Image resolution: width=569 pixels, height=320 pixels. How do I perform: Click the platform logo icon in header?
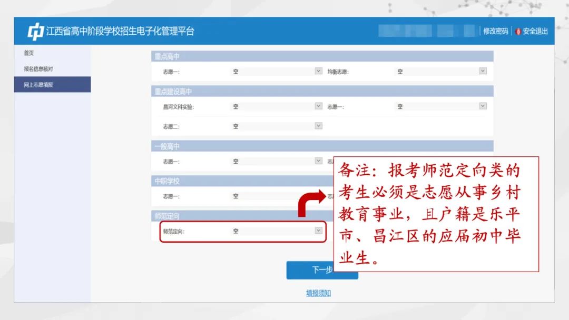[35, 32]
